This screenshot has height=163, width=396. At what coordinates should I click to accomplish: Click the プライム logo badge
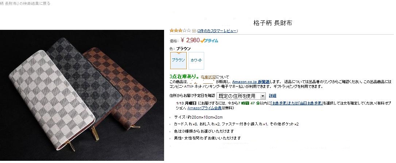[209, 40]
